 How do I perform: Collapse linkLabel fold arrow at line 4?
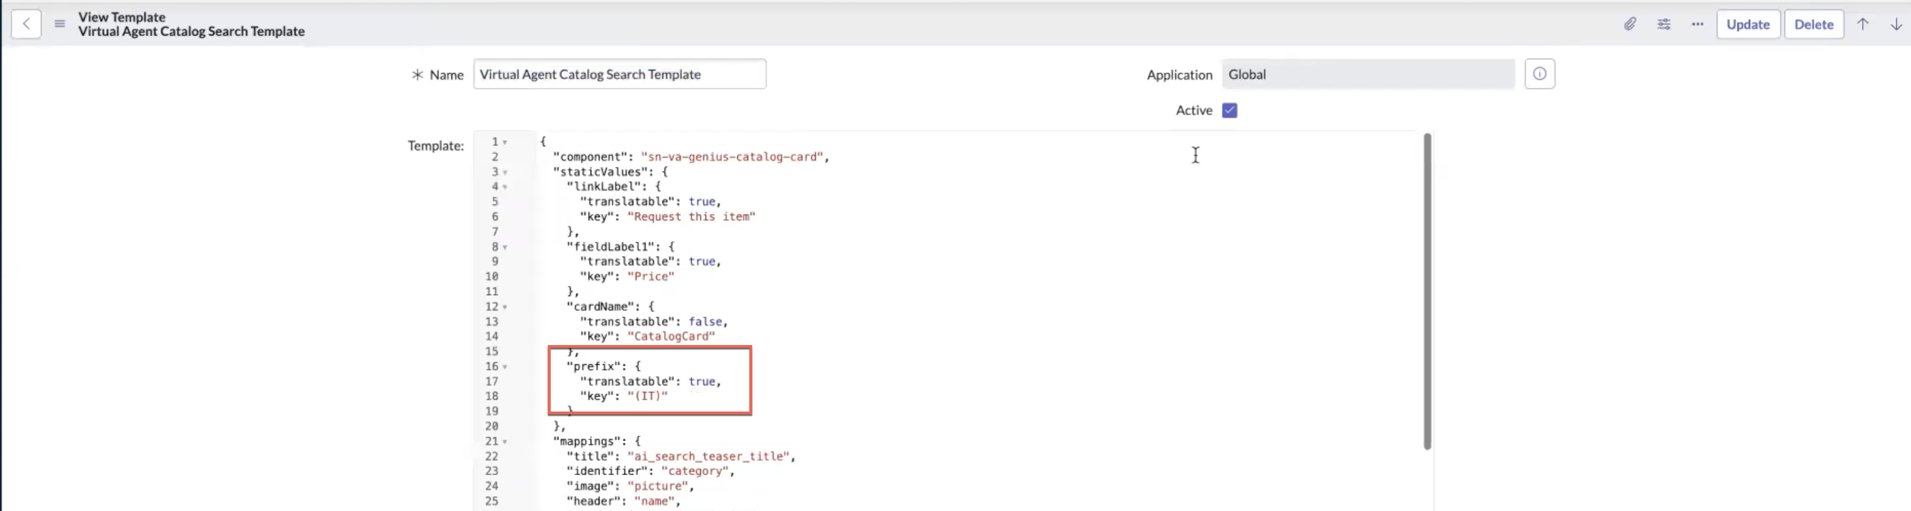coord(505,187)
